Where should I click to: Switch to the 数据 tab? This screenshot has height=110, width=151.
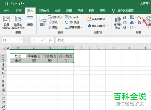[x=69, y=11]
